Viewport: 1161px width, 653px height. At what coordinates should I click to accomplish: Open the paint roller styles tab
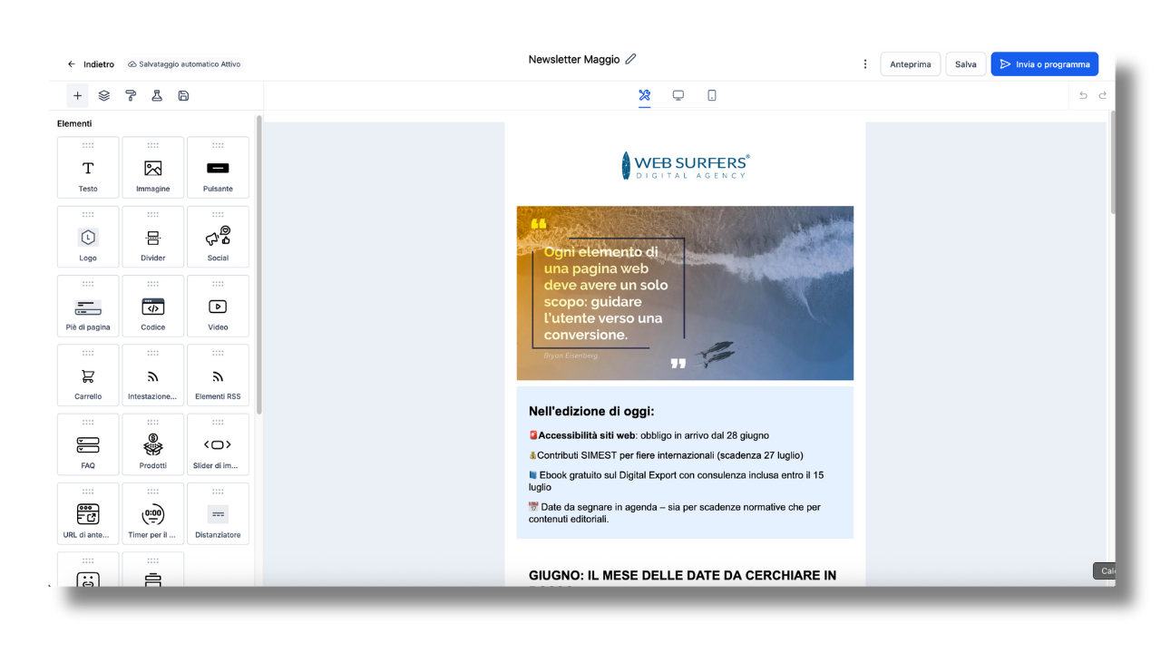pyautogui.click(x=131, y=95)
